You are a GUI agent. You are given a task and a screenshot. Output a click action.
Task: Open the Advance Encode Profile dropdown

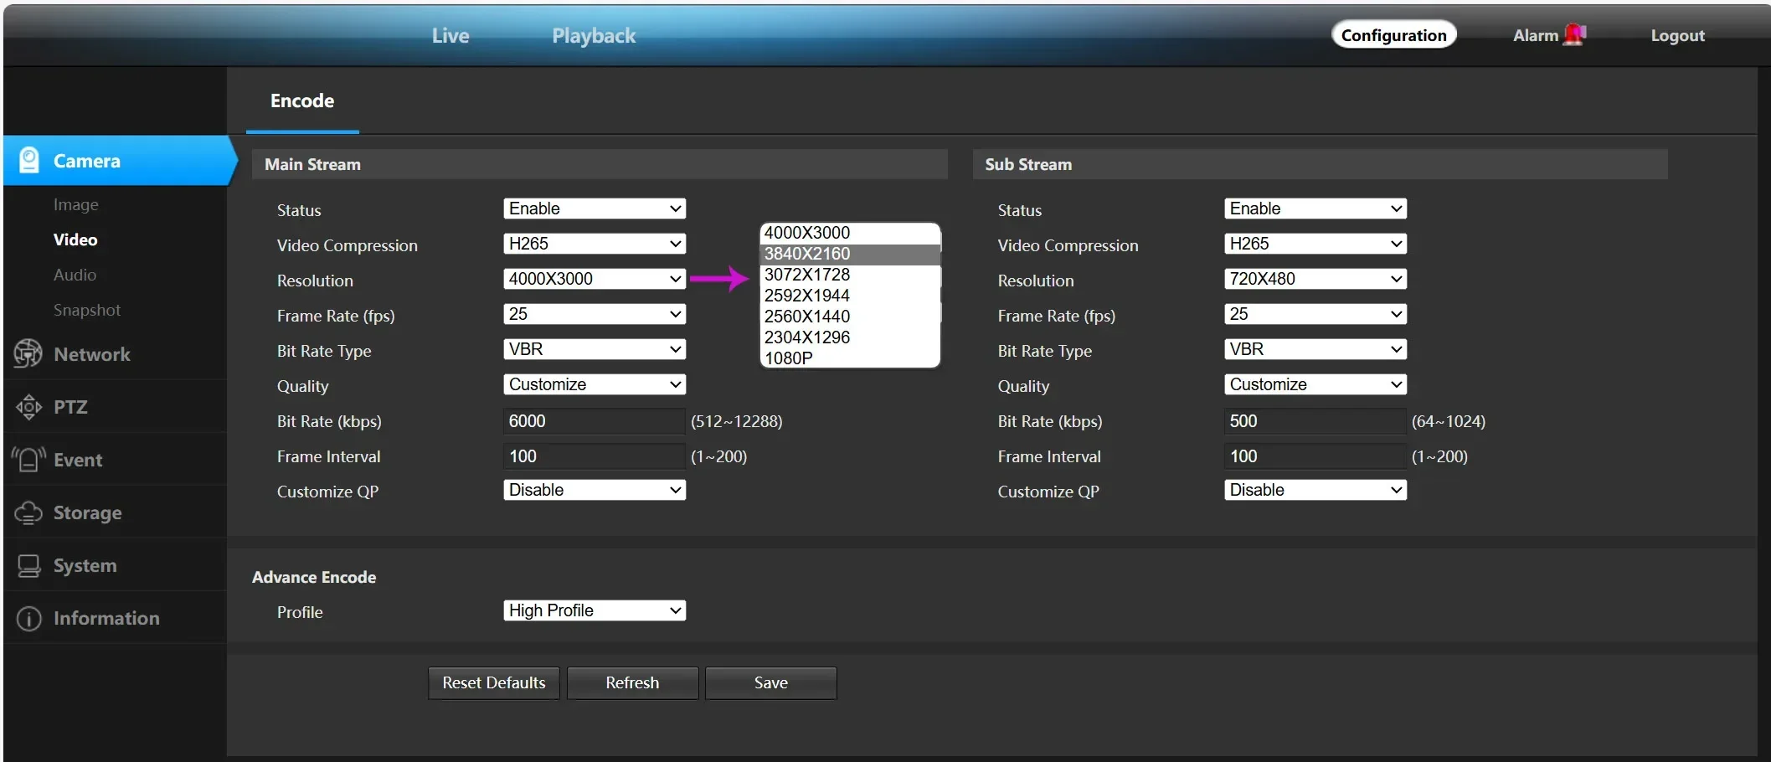tap(595, 610)
